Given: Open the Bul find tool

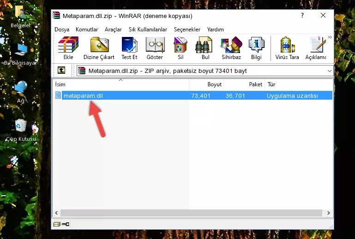Looking at the screenshot, I should point(205,48).
